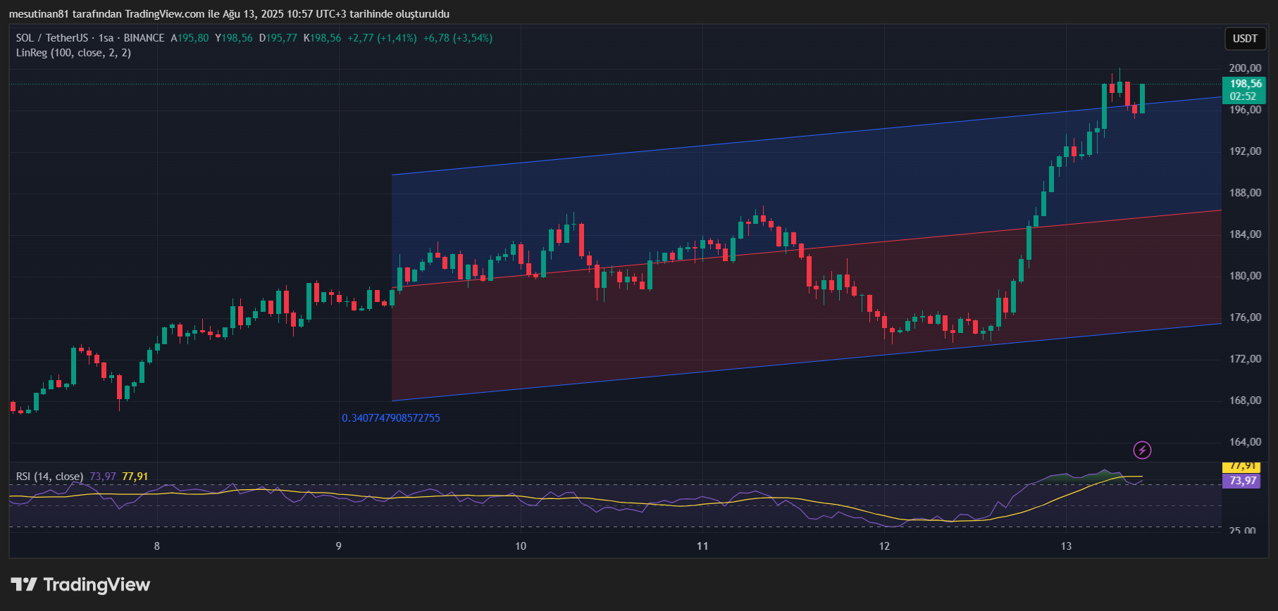Select date 10 on the time axis
Screen dimensions: 1278x611
click(521, 546)
